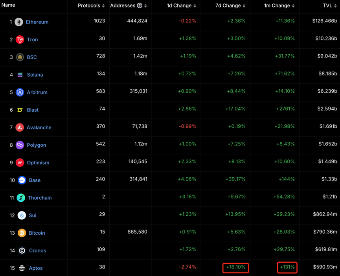Sort by Protocols column arrows

point(103,6)
